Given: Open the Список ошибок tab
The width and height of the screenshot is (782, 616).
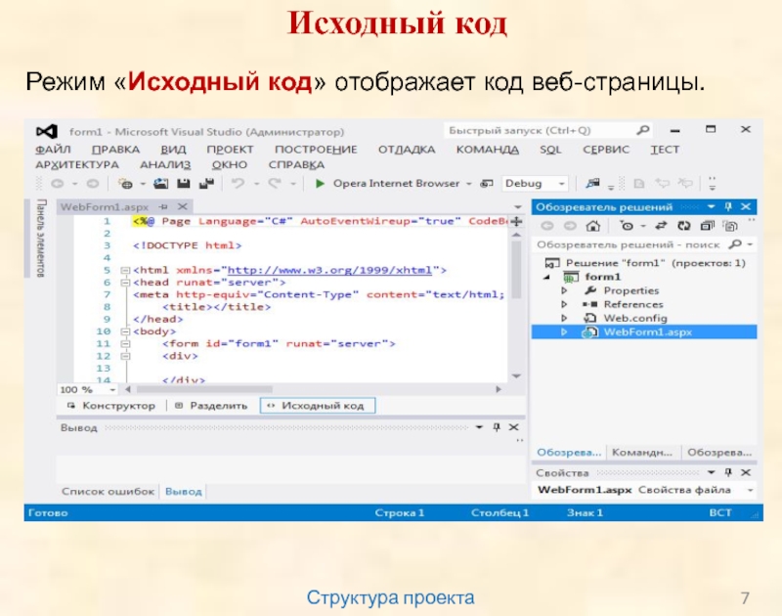Looking at the screenshot, I should 108,491.
